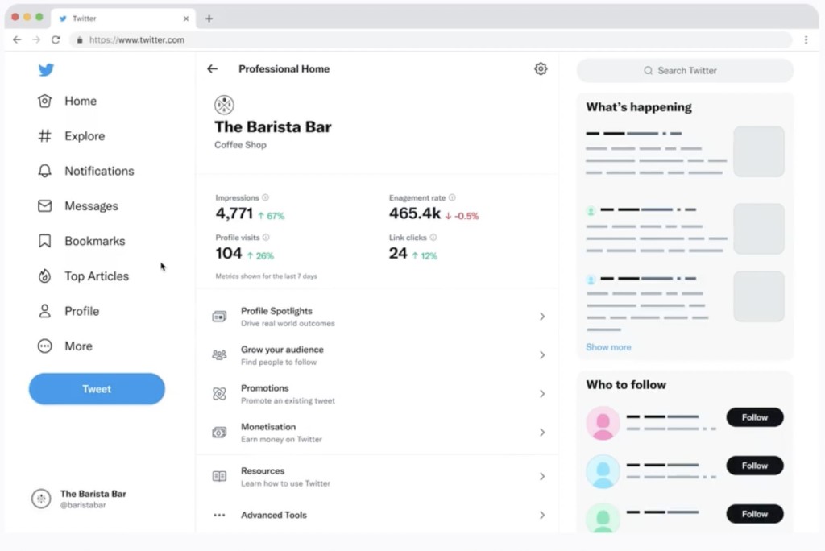825x551 pixels.
Task: Expand Profile Spotlights chevron
Action: (542, 317)
